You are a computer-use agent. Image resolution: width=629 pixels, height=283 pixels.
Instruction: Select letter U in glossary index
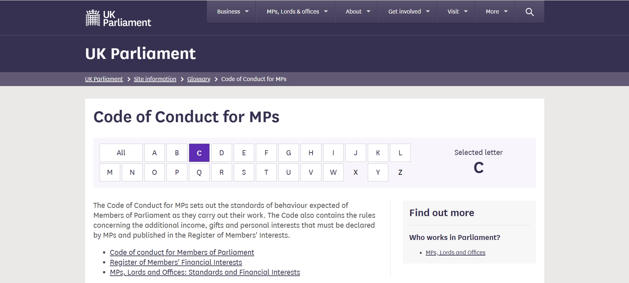[289, 172]
